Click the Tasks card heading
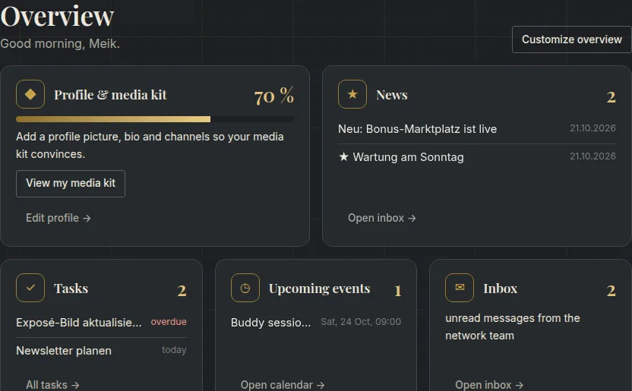 pos(71,289)
